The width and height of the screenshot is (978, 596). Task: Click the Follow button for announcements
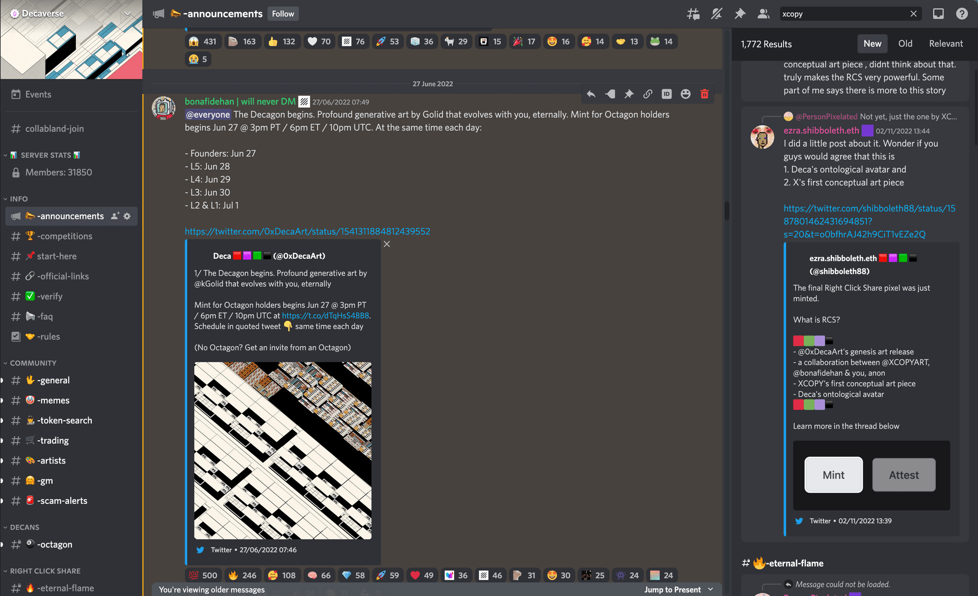[x=283, y=14]
